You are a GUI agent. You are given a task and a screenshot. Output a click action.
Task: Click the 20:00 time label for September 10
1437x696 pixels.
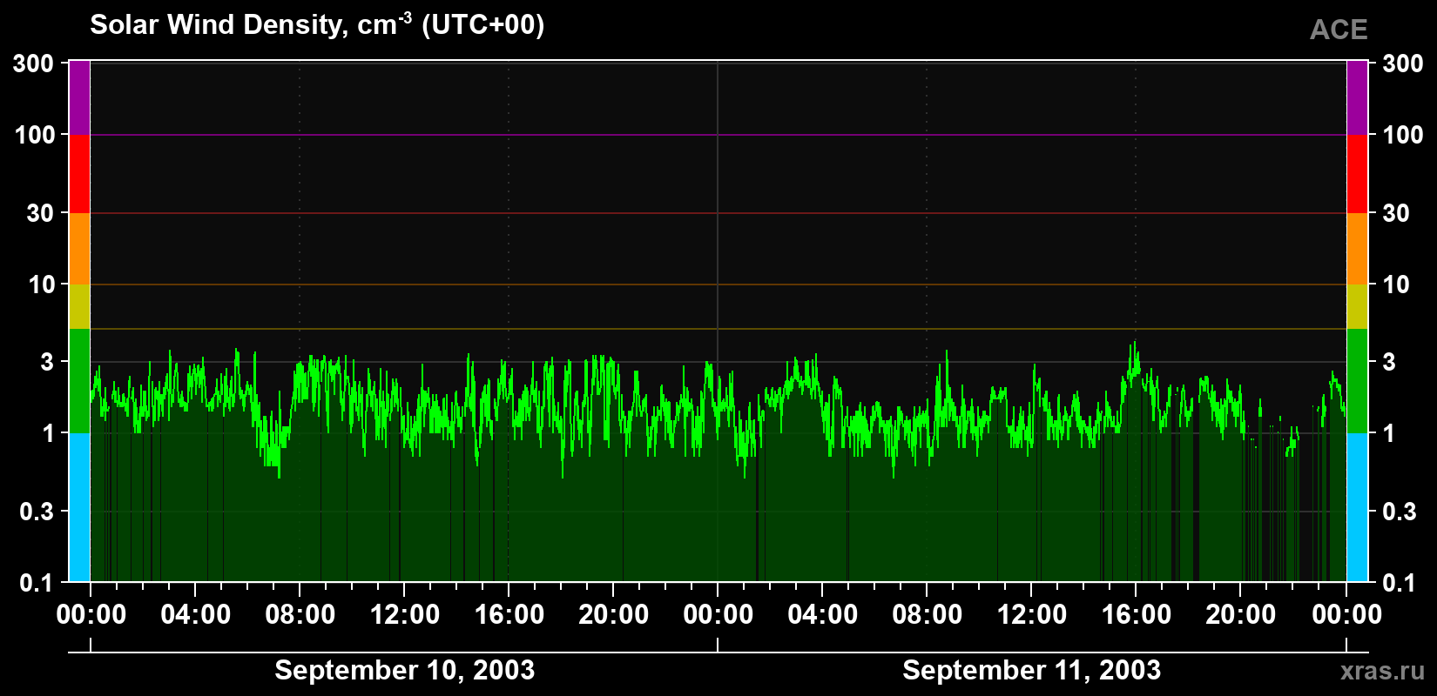tap(614, 615)
